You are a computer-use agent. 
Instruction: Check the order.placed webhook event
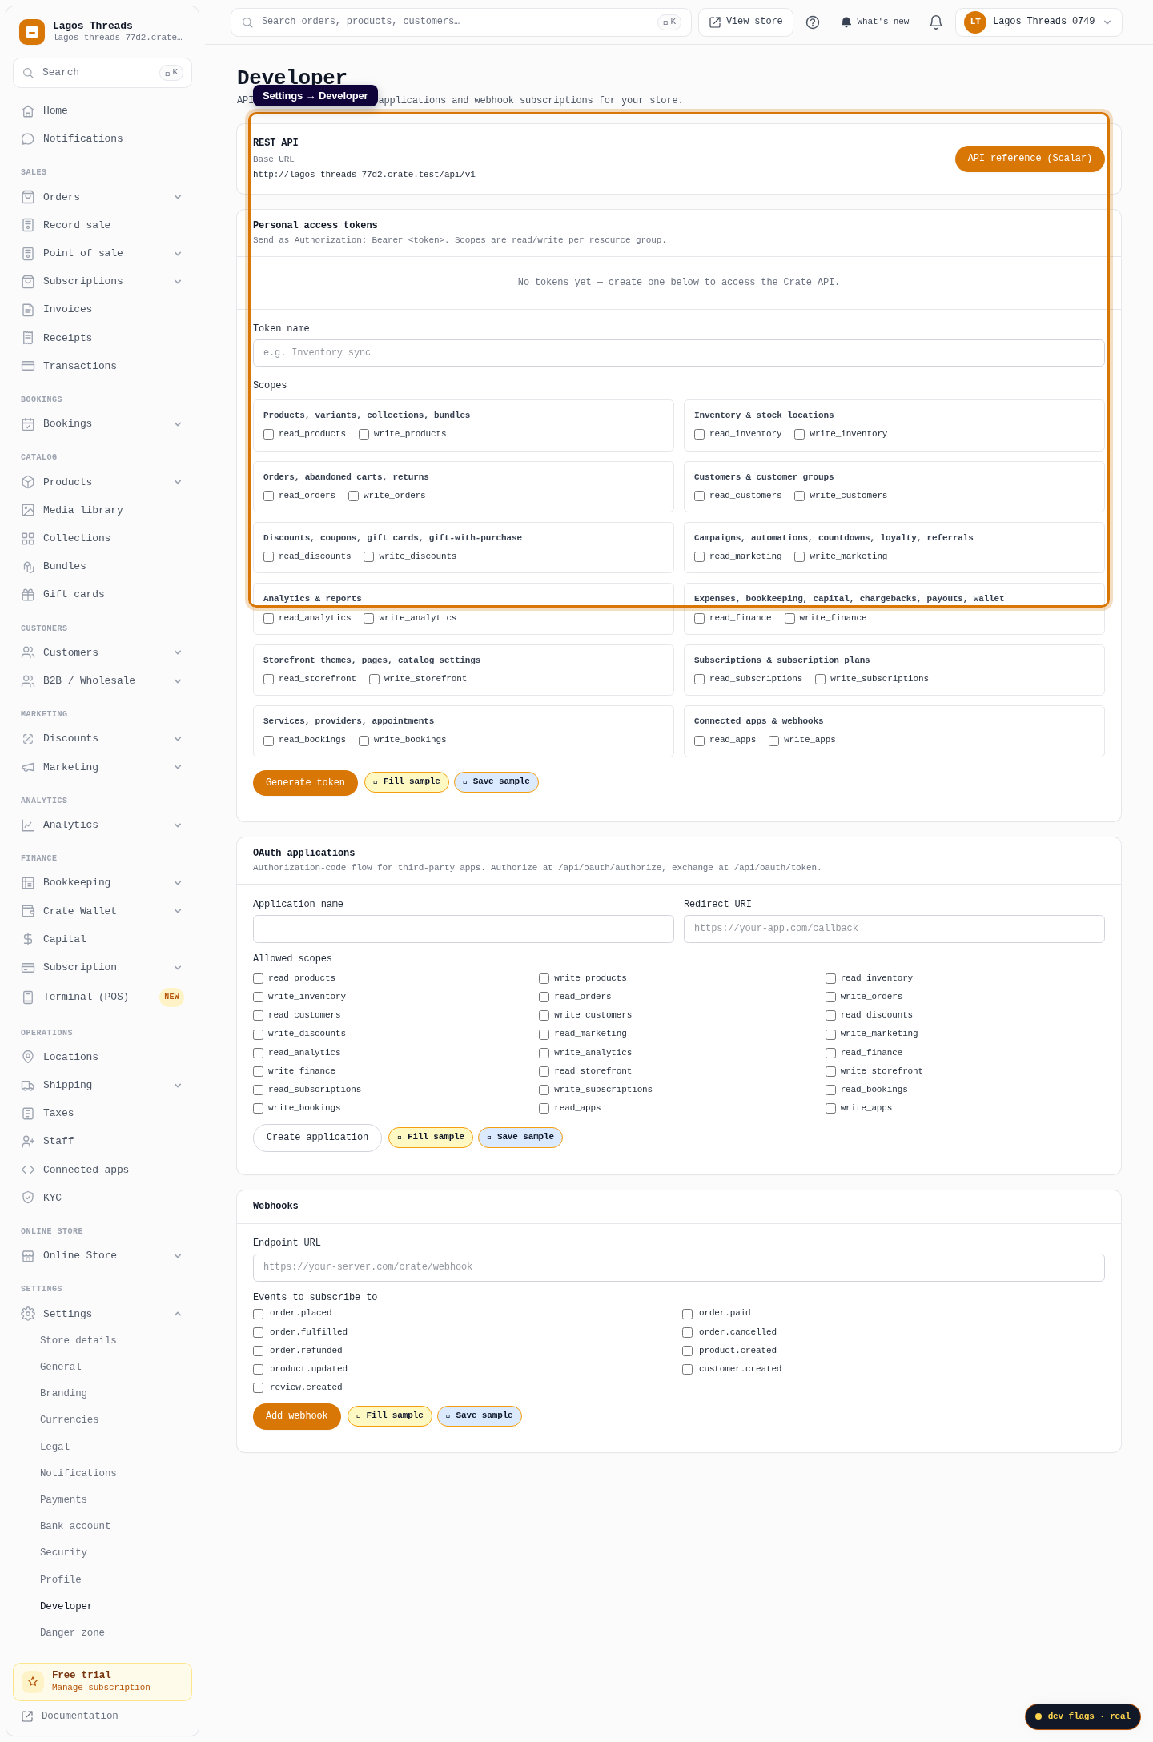coord(259,1314)
